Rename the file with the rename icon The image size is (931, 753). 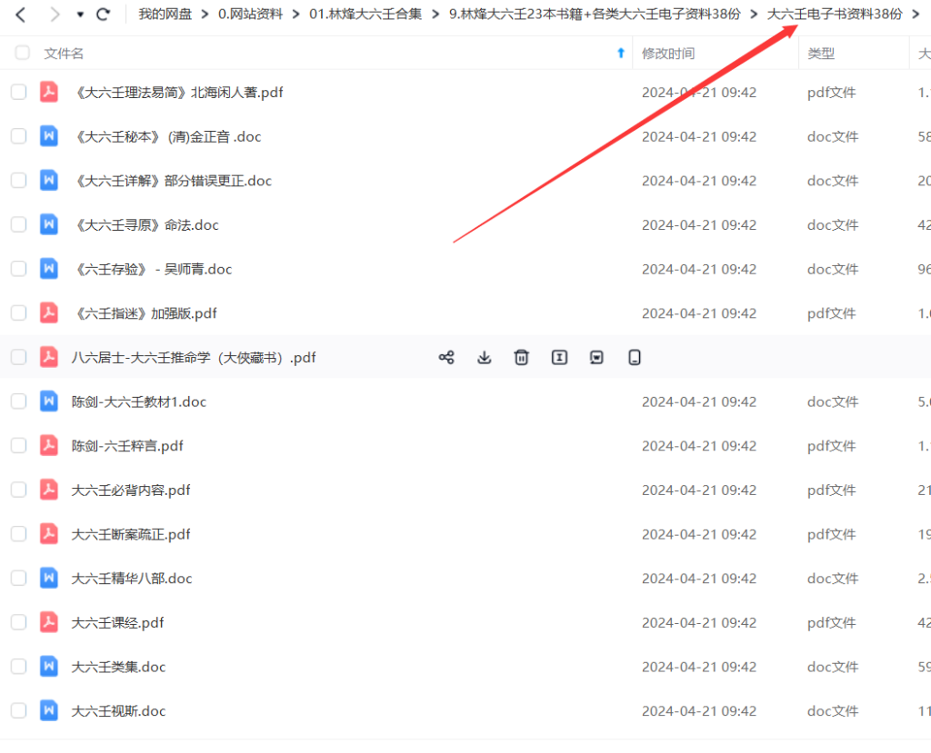click(559, 357)
